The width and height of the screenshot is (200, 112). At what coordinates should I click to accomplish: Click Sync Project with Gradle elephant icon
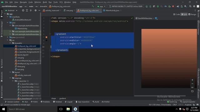[178, 6]
